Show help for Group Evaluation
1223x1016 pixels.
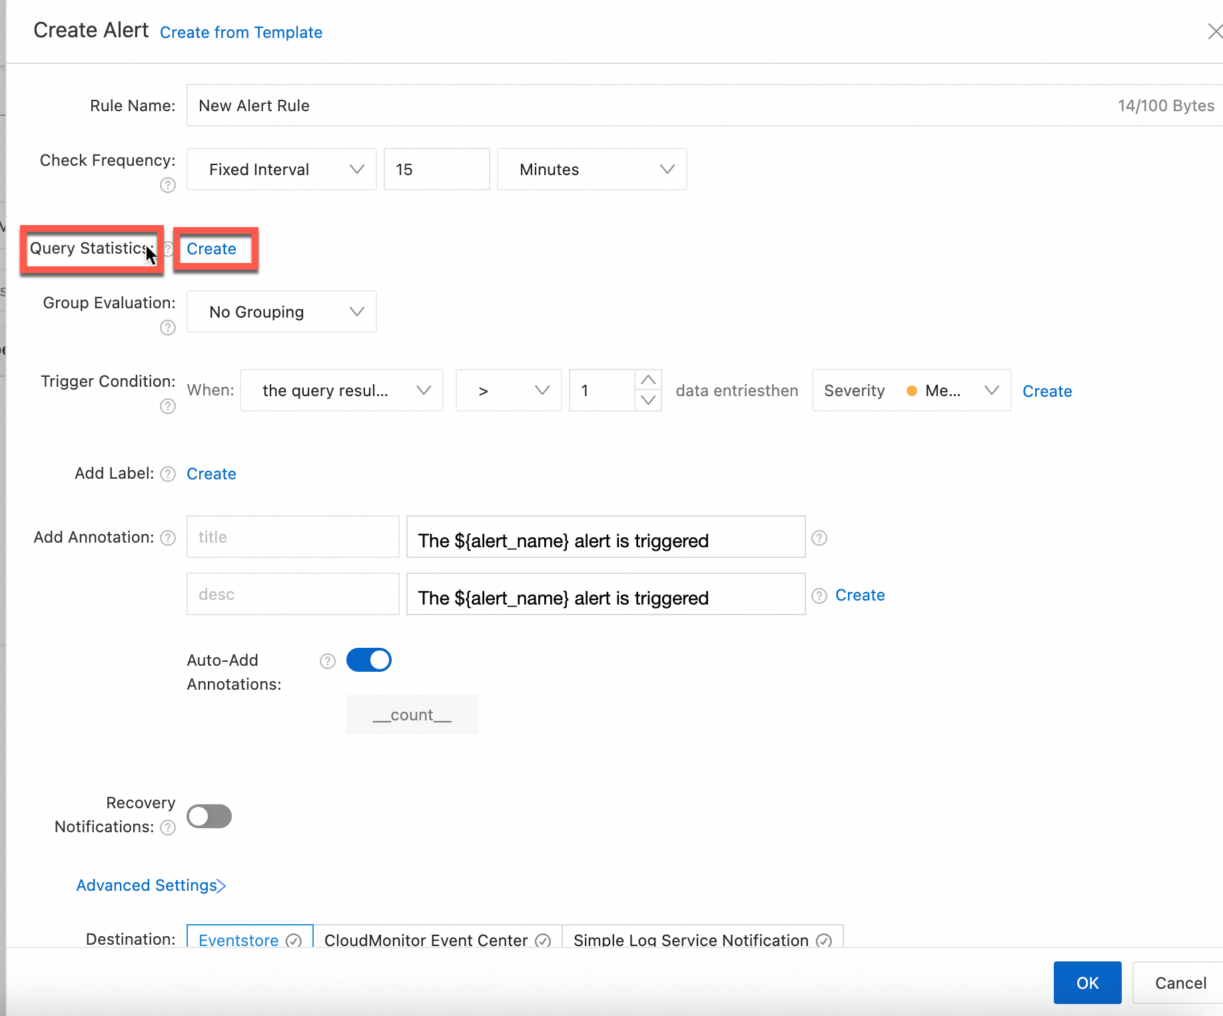[x=168, y=328]
